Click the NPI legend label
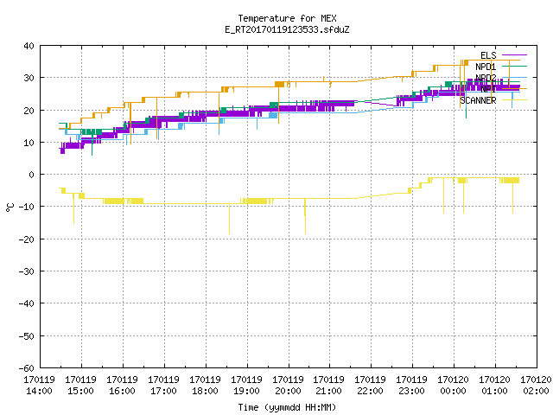Viewport: 553px width, 415px height. 488,89
